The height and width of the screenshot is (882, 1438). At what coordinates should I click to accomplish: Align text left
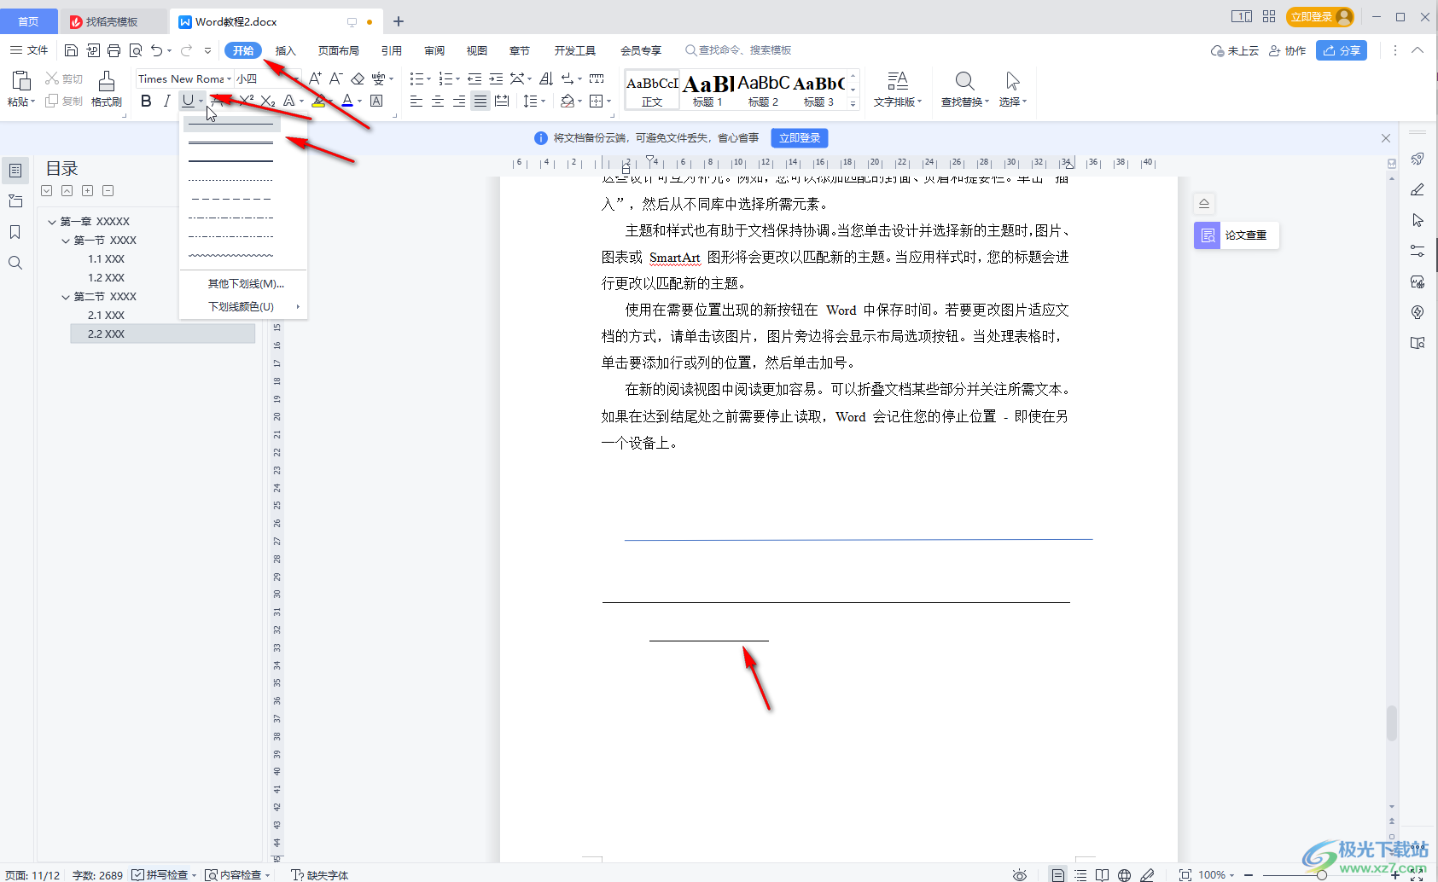click(416, 101)
